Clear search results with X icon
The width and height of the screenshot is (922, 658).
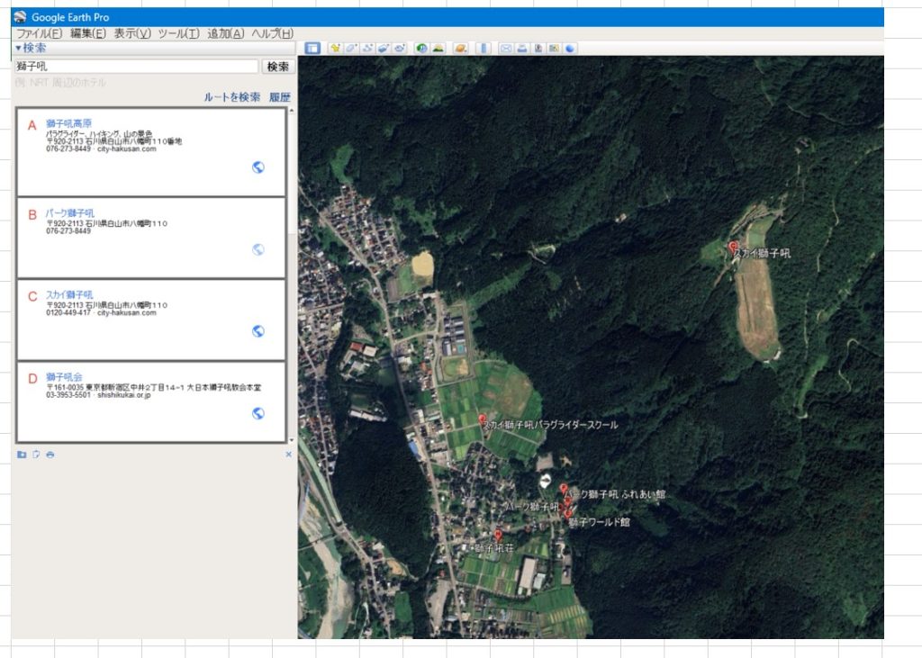[x=288, y=455]
